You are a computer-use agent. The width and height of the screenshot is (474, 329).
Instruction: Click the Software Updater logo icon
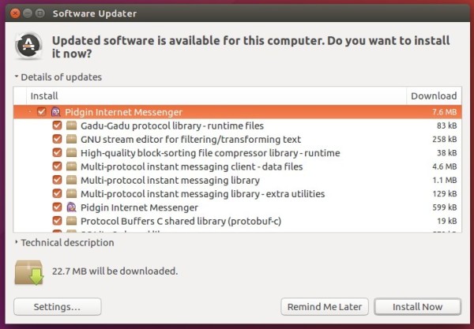click(x=28, y=46)
